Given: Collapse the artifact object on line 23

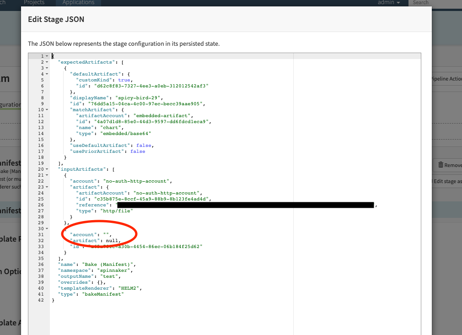Looking at the screenshot, I should pyautogui.click(x=46, y=187).
